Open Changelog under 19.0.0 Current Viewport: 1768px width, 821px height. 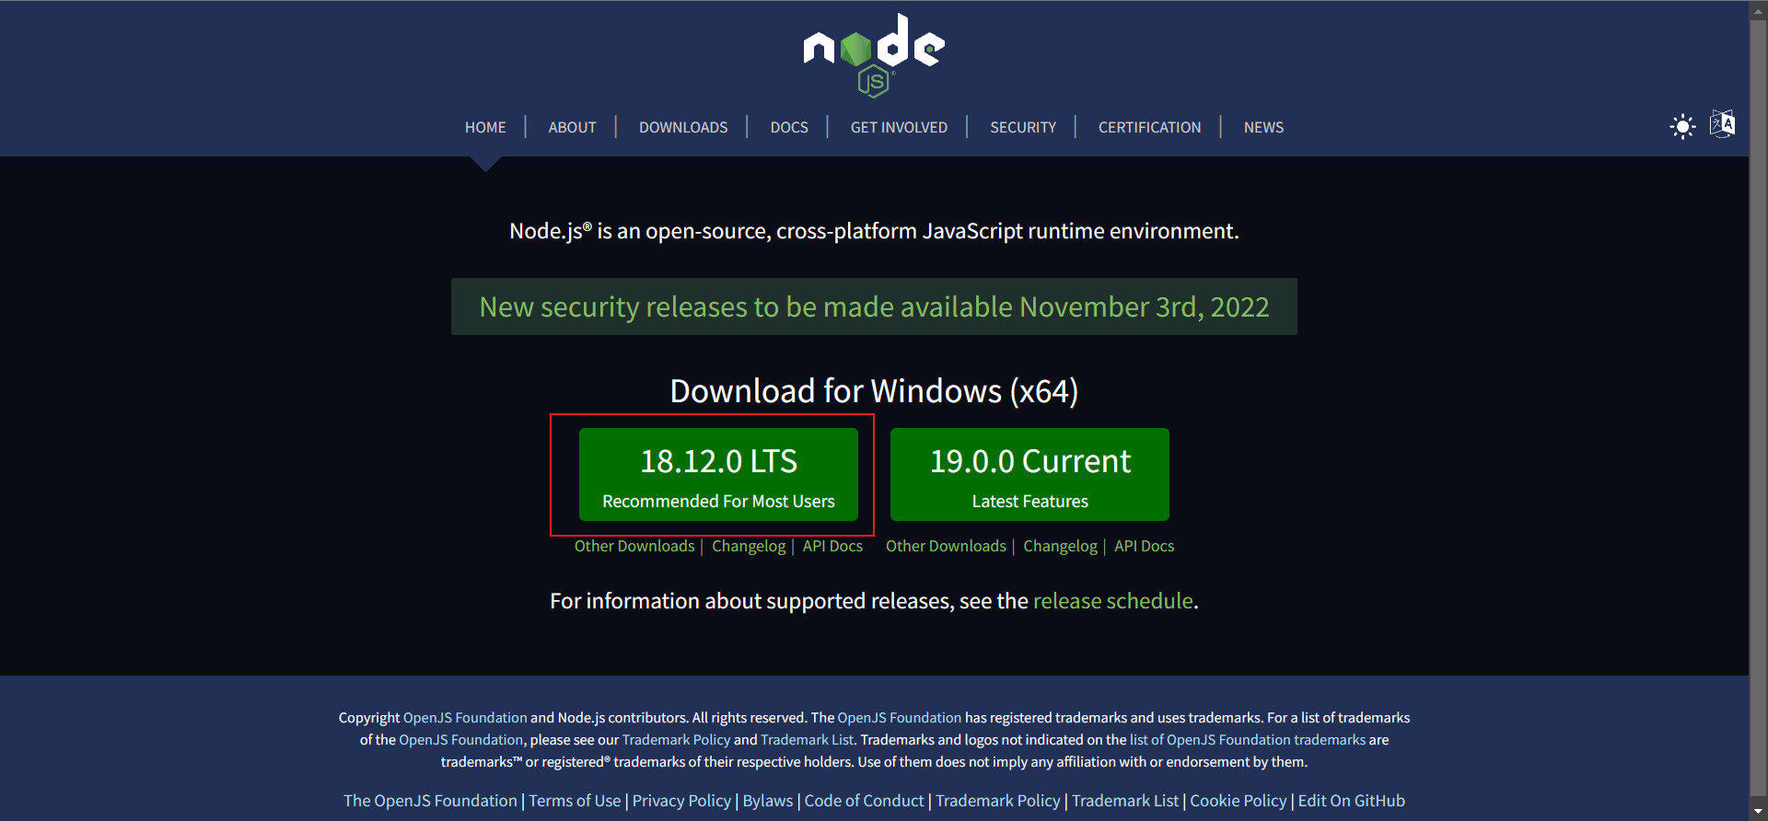coord(1060,546)
